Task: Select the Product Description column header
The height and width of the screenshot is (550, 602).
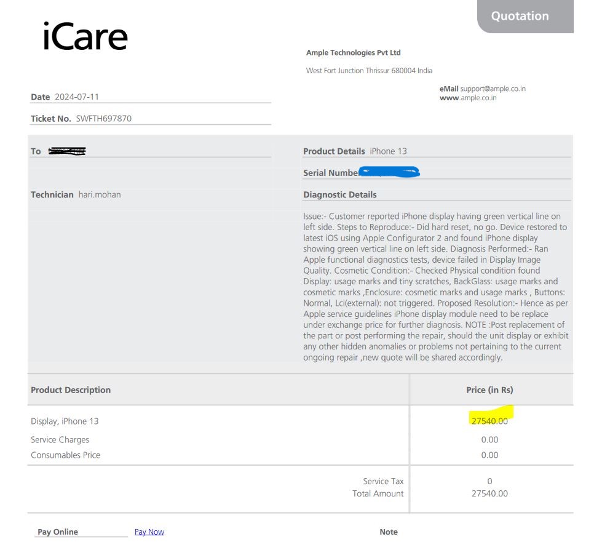Action: (x=71, y=390)
